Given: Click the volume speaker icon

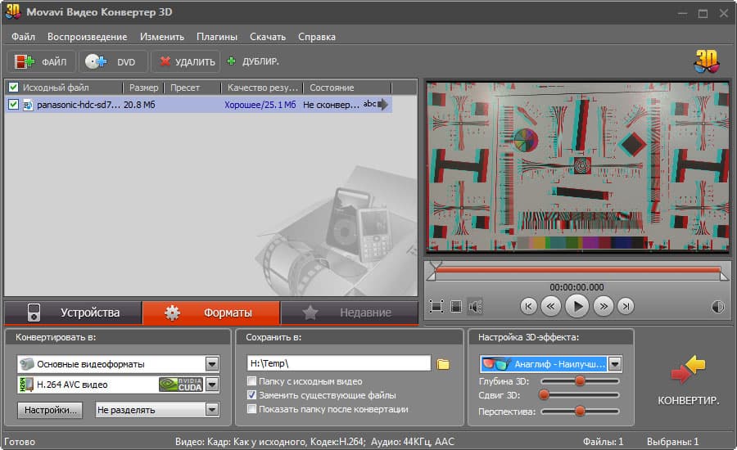Looking at the screenshot, I should (476, 306).
